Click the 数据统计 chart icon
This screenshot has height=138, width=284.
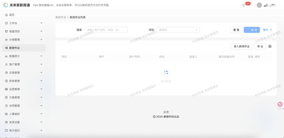pyautogui.click(x=6, y=56)
